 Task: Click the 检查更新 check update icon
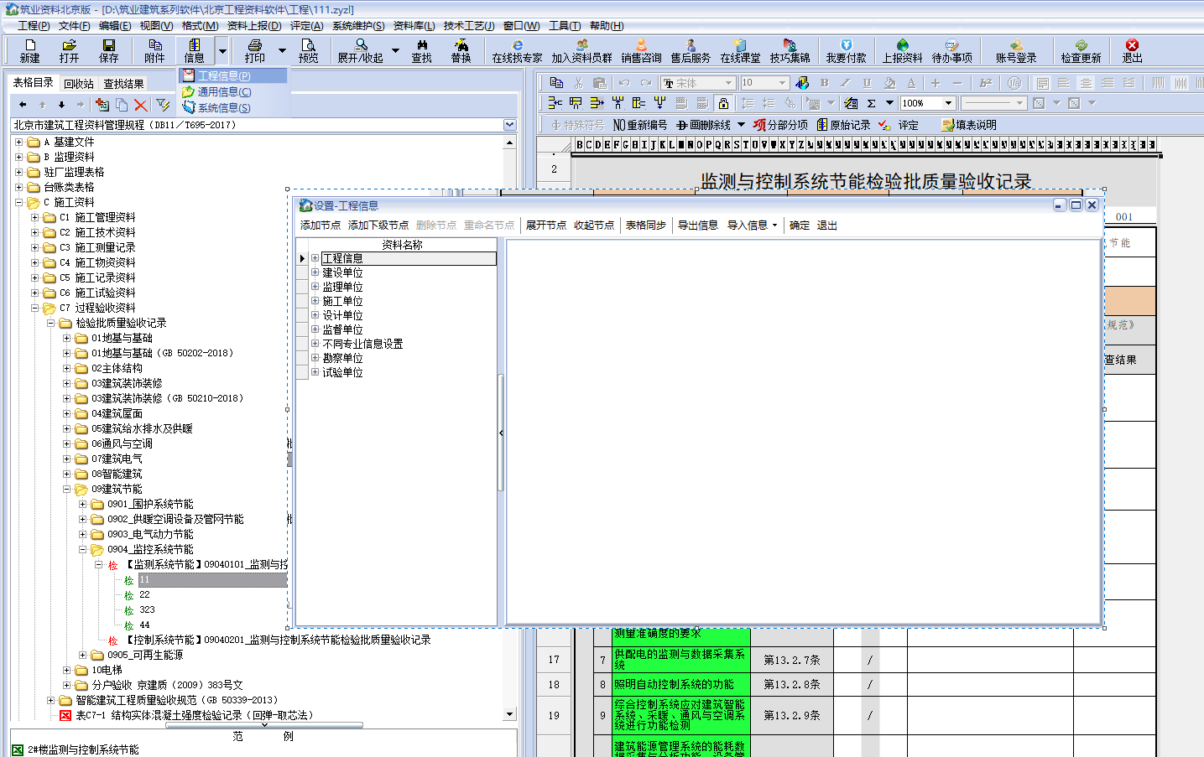pos(1081,50)
